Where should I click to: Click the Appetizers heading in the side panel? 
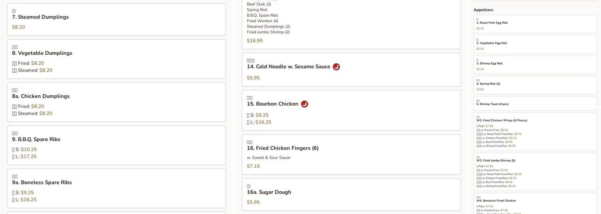483,10
